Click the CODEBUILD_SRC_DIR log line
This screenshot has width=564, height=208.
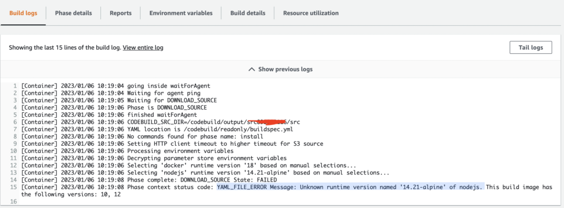(x=160, y=122)
